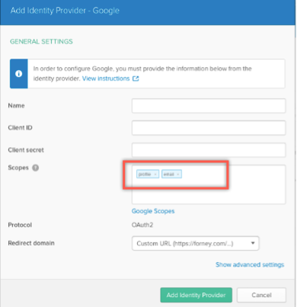This screenshot has height=307, width=297.
Task: Open the Google Scopes link
Action: (153, 211)
